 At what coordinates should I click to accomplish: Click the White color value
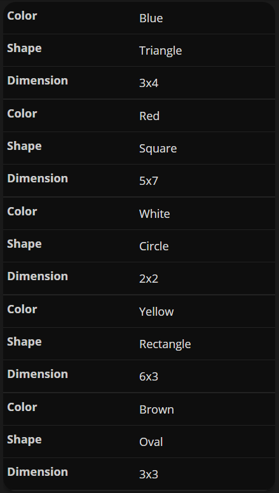pos(154,214)
